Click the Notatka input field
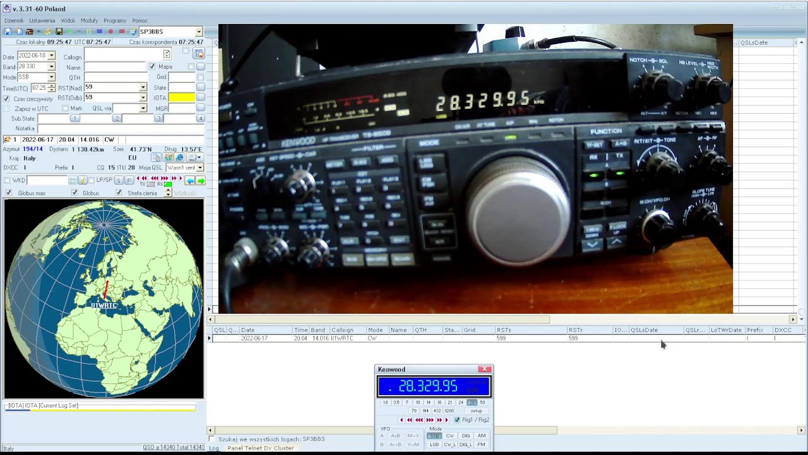Viewport: 808px width, 455px height. point(120,128)
